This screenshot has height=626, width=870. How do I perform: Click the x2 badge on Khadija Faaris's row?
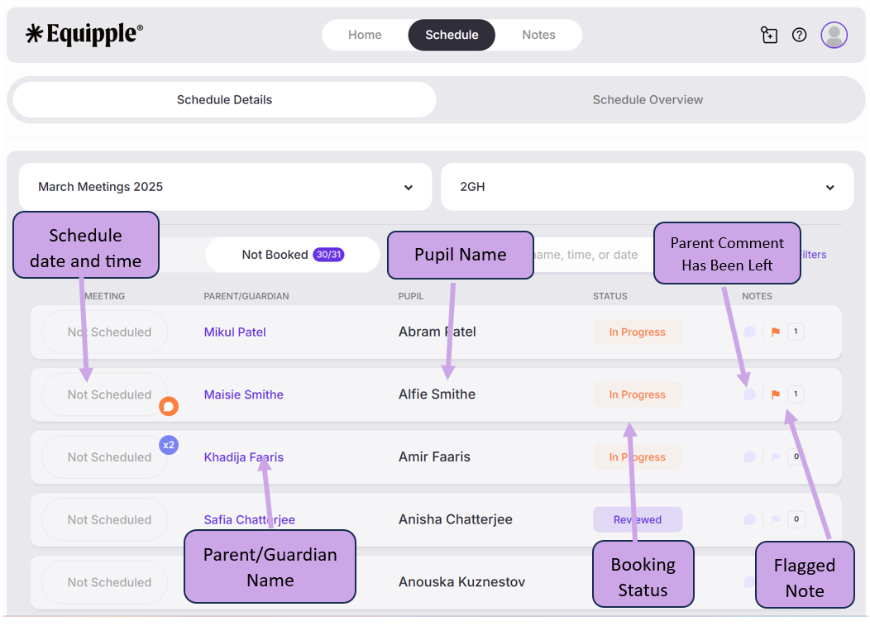[169, 445]
